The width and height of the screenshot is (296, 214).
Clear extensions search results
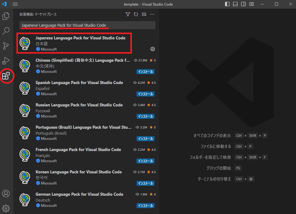144,14
